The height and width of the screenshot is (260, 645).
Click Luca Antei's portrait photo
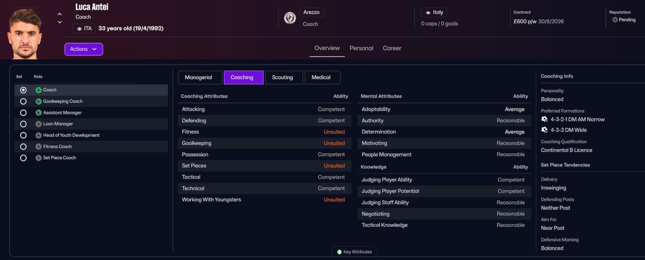(x=25, y=34)
